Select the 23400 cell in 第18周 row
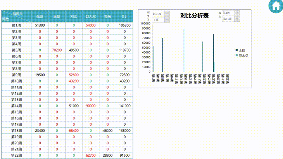The image size is (283, 159). 40,131
